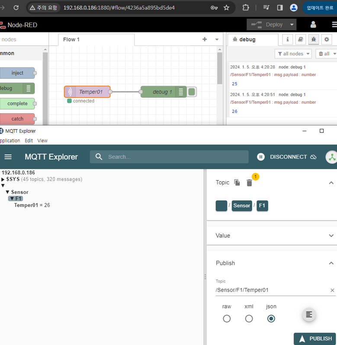Viewport: 337px width, 345px height.
Task: Click the publish Topic input field
Action: 272,290
